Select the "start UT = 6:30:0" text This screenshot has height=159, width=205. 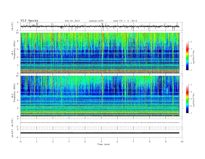tap(125, 21)
